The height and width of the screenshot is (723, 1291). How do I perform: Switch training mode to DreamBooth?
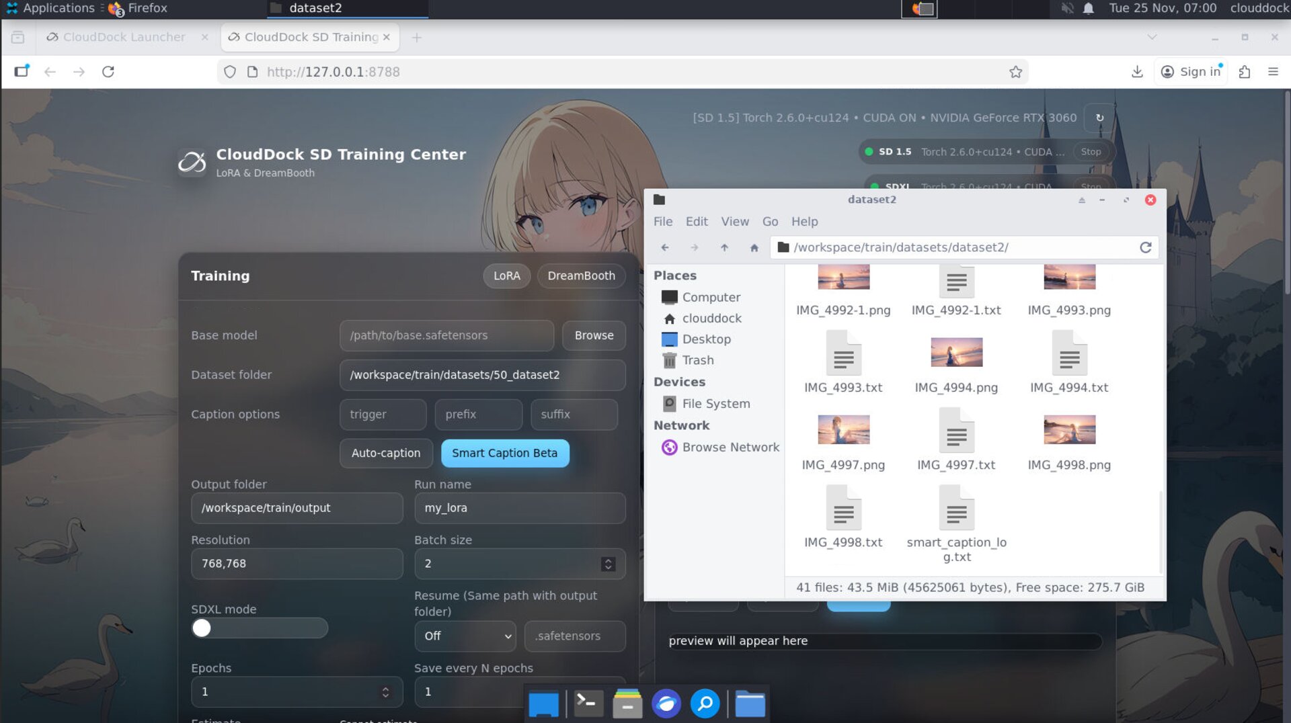point(581,275)
